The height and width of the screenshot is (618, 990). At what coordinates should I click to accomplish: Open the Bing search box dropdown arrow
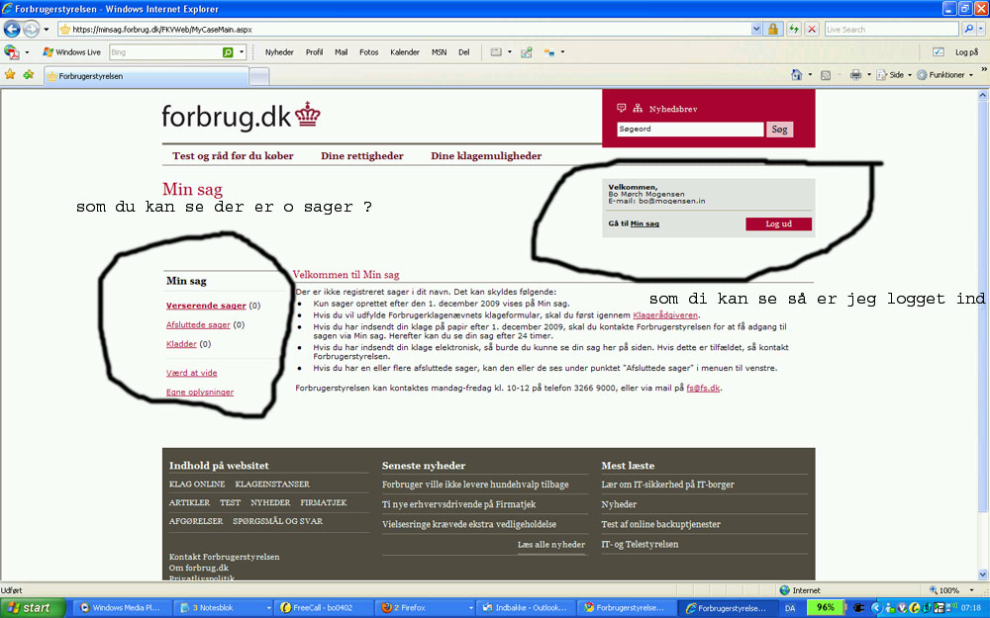[242, 52]
